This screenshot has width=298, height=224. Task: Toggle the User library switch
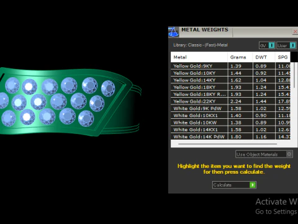click(x=286, y=45)
